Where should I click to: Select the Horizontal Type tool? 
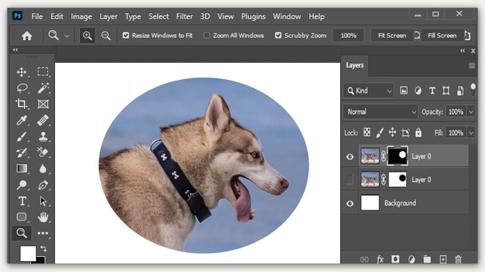[x=22, y=201]
